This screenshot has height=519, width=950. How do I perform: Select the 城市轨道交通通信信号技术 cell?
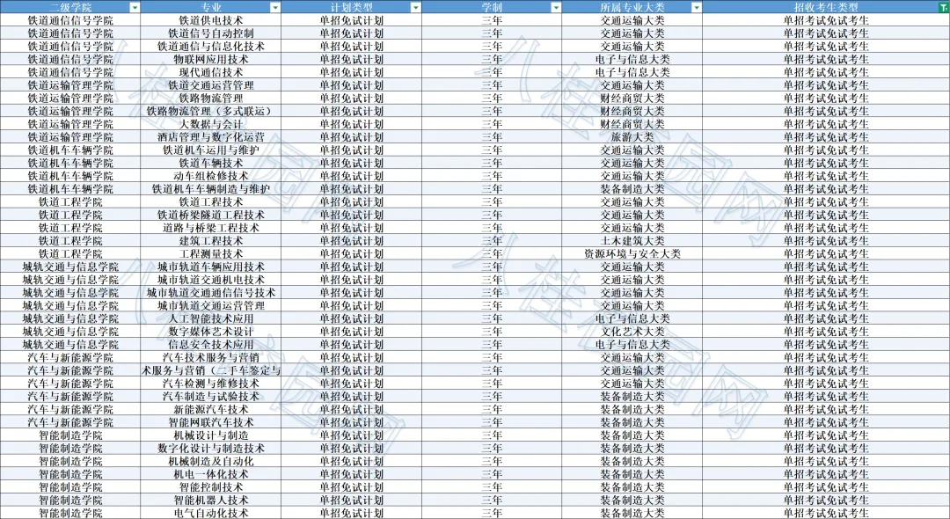coord(211,293)
